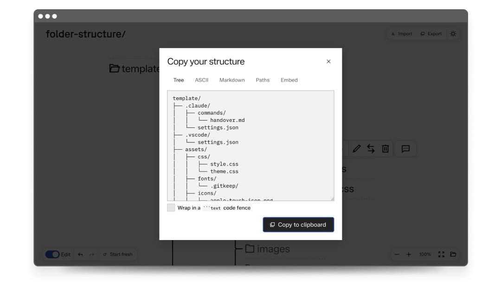Click the images folder in the background tree
501x285 pixels.
click(x=268, y=249)
